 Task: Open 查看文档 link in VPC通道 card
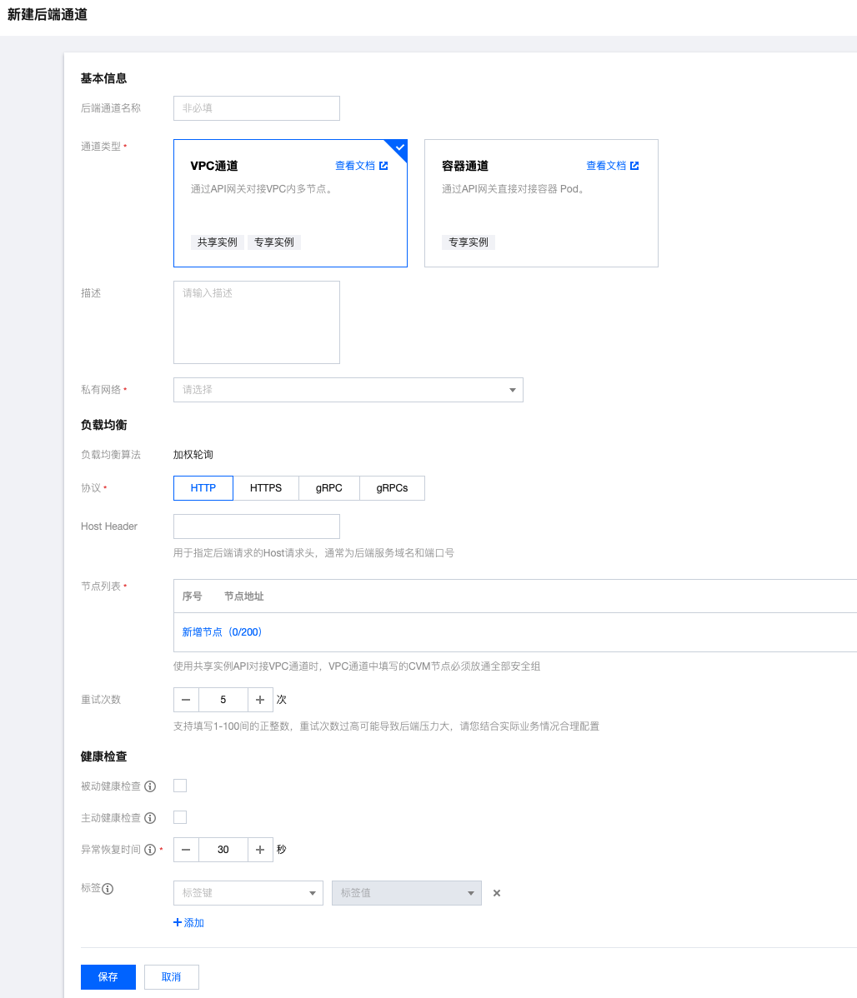(355, 166)
